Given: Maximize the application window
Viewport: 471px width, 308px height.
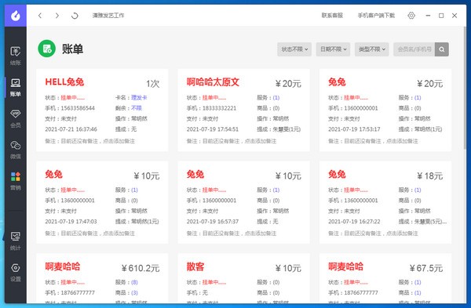Looking at the screenshot, I should (x=441, y=16).
